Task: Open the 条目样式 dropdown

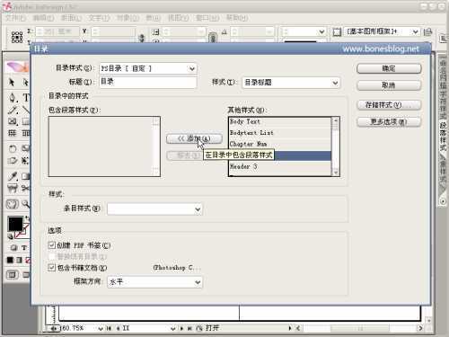Action: (x=154, y=208)
